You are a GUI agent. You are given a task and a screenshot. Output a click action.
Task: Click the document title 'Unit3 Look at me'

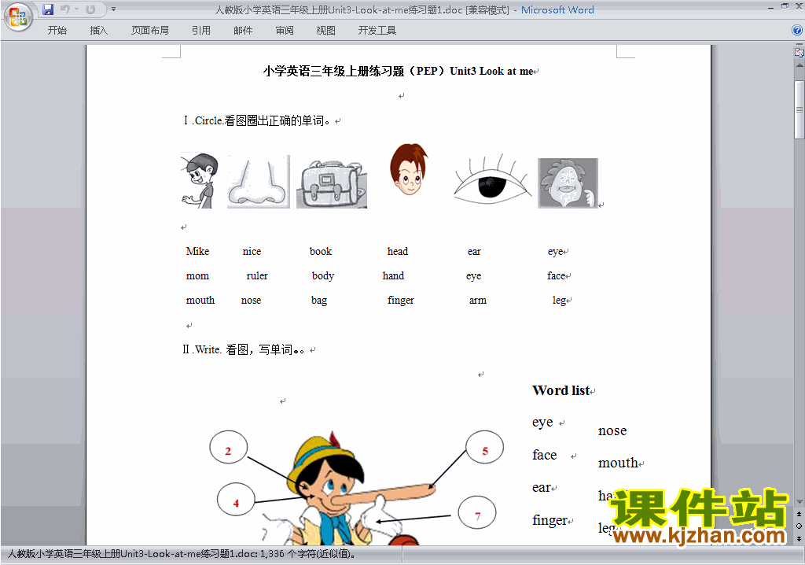click(492, 71)
